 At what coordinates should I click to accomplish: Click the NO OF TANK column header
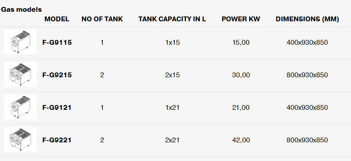102,19
